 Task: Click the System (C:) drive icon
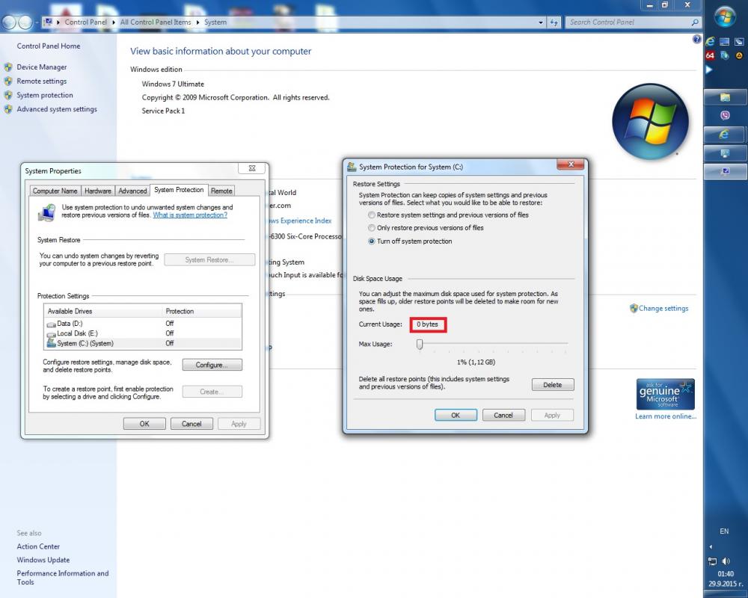52,343
